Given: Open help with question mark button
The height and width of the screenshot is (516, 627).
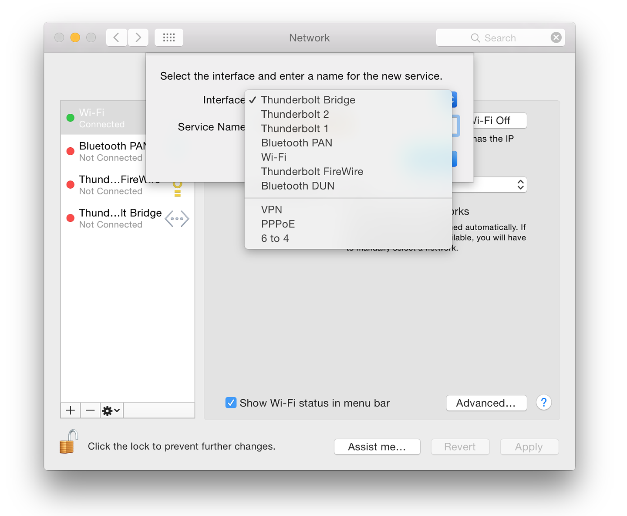Looking at the screenshot, I should [x=544, y=402].
